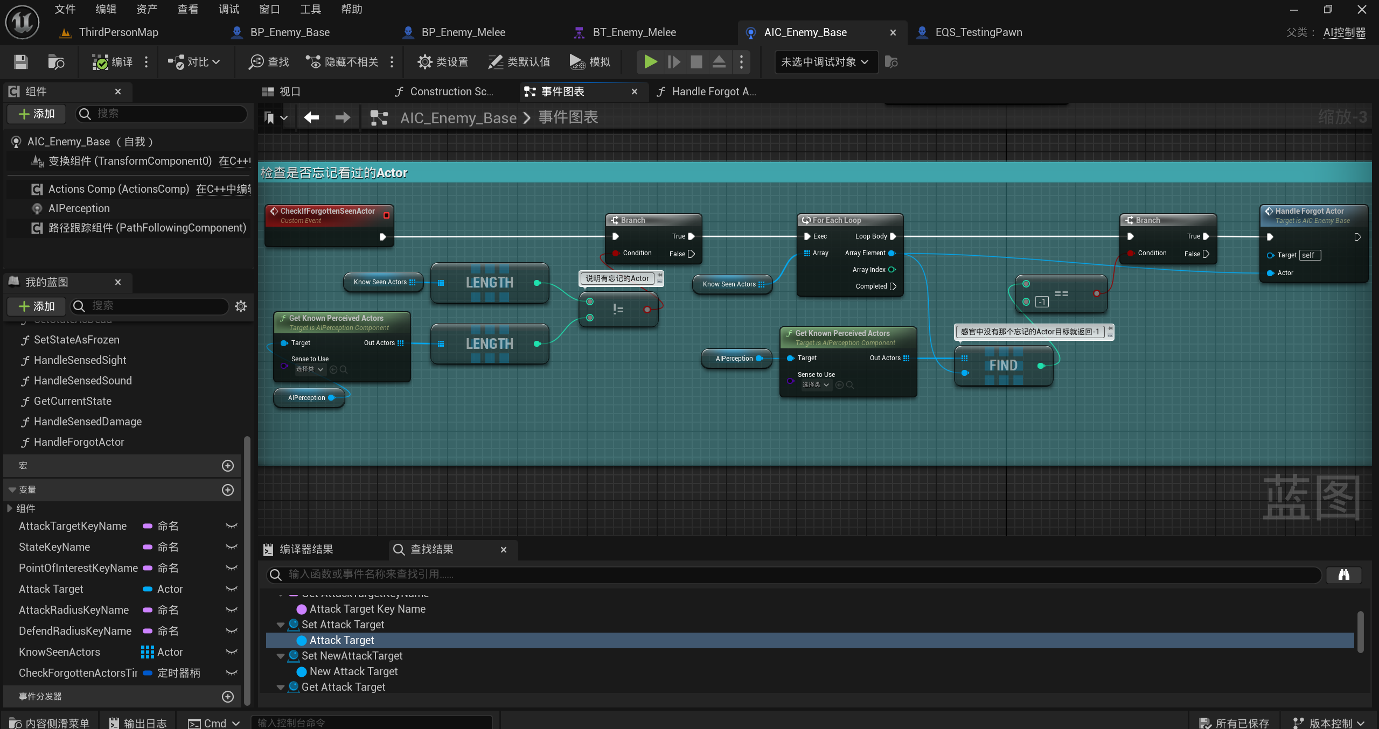The height and width of the screenshot is (729, 1379).
Task: Click the Attack Target blue color pill
Action: point(147,589)
